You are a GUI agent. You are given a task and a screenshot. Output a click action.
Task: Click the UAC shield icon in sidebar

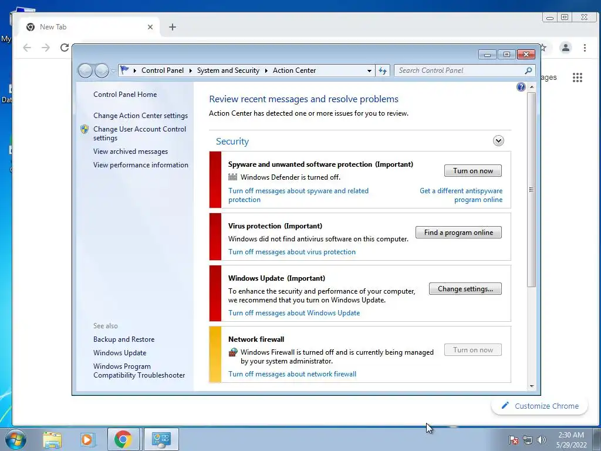(x=85, y=129)
